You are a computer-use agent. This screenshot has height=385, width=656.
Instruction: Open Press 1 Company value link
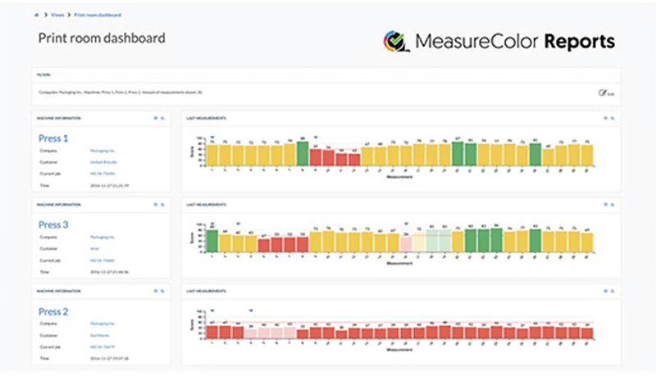[x=102, y=151]
